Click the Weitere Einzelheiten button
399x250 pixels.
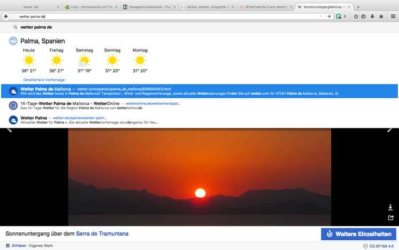tap(359, 234)
